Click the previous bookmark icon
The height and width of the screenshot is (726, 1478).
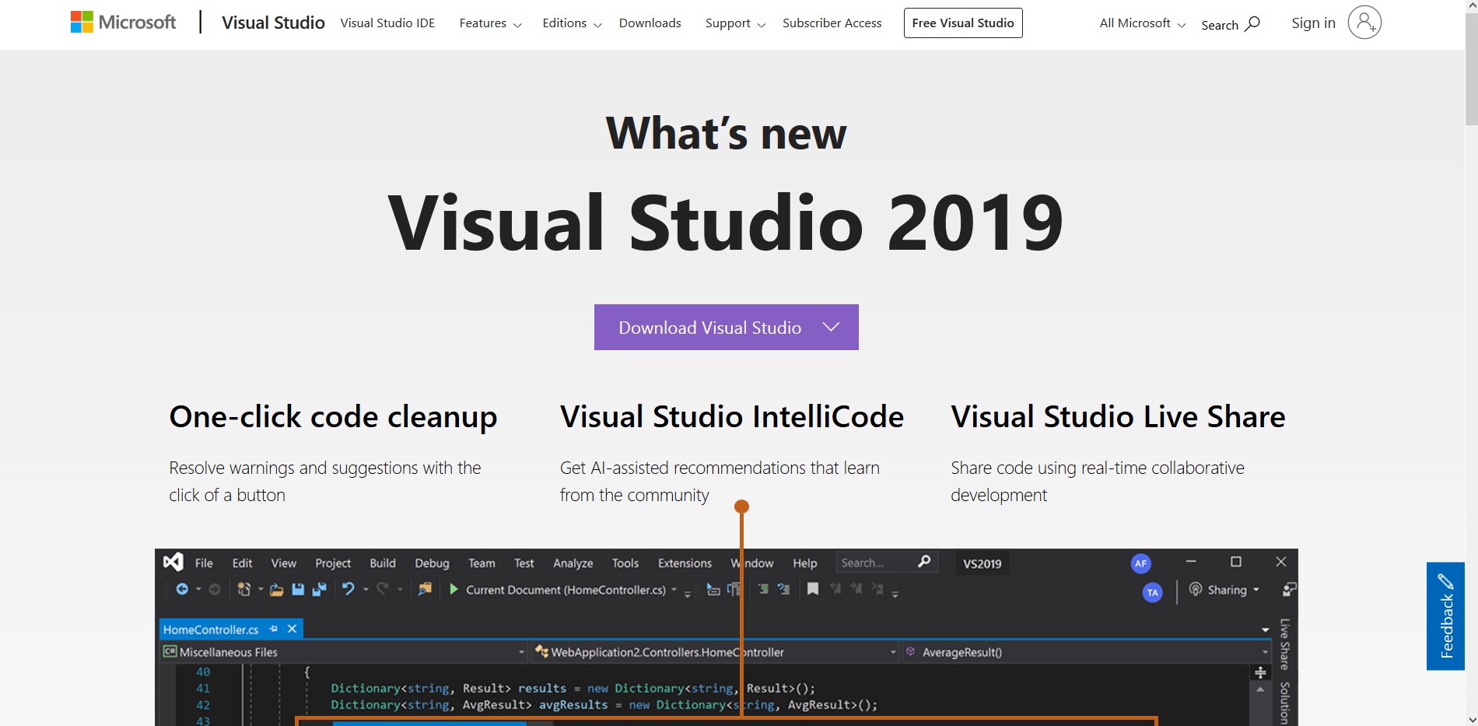click(x=835, y=589)
